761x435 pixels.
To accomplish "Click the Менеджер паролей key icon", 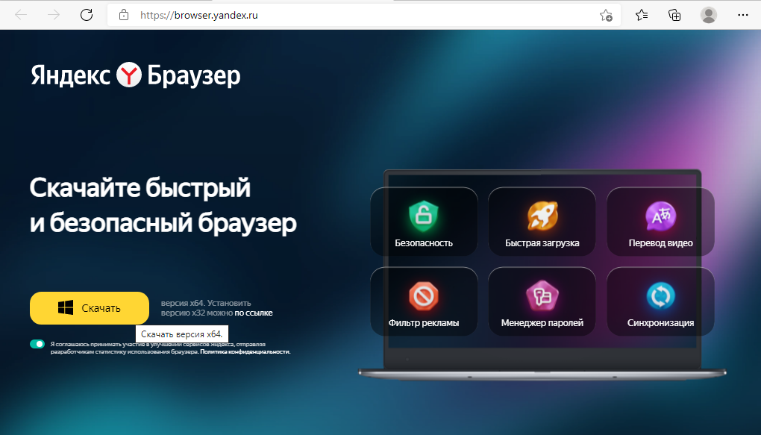I will click(542, 295).
